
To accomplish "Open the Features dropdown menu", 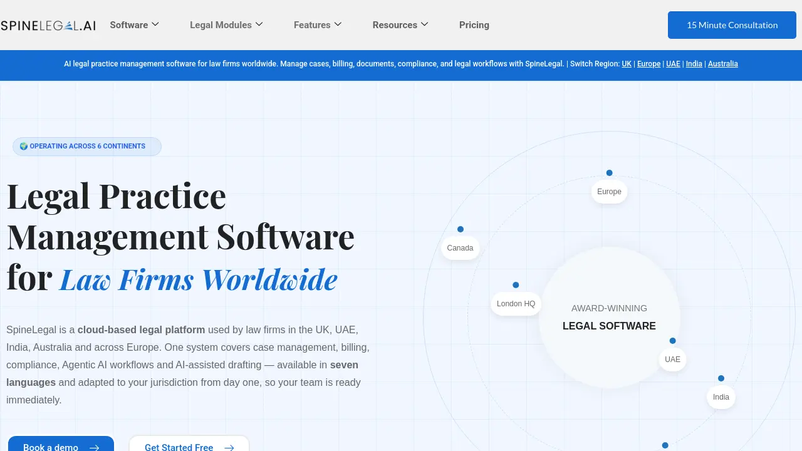I will [318, 25].
